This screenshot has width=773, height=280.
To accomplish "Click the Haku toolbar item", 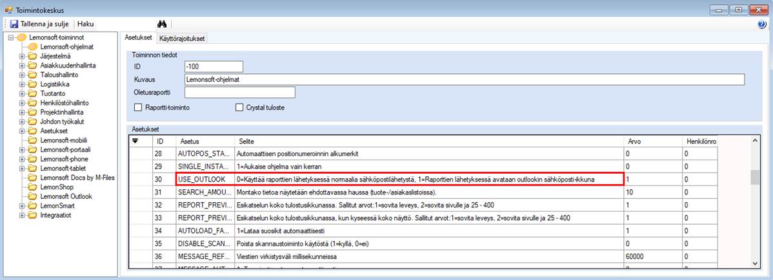I will point(85,24).
